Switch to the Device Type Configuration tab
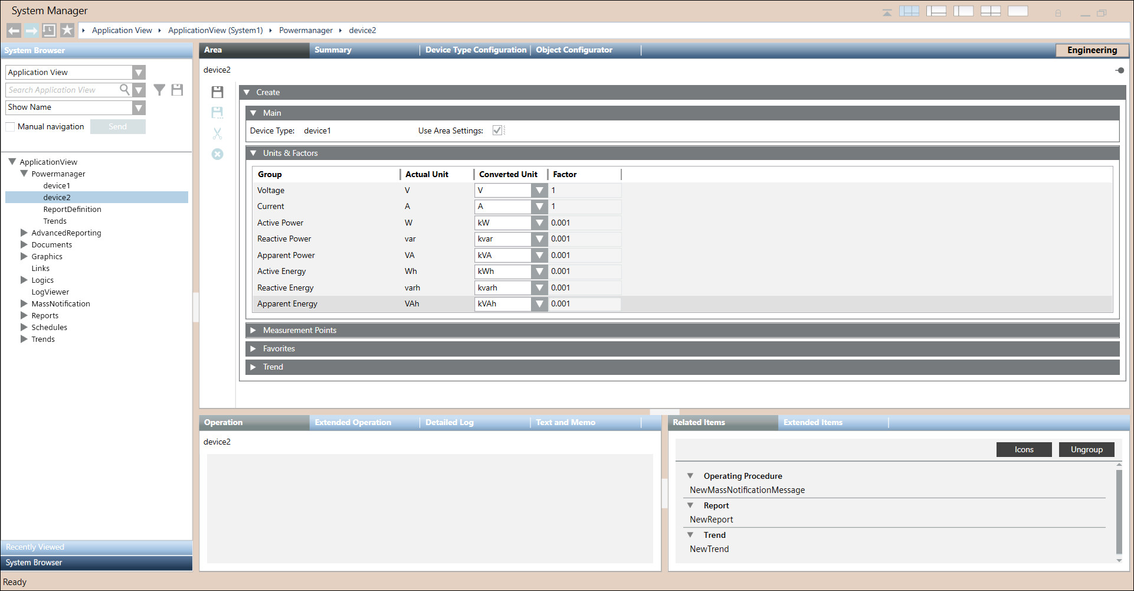This screenshot has height=591, width=1134. [x=476, y=50]
